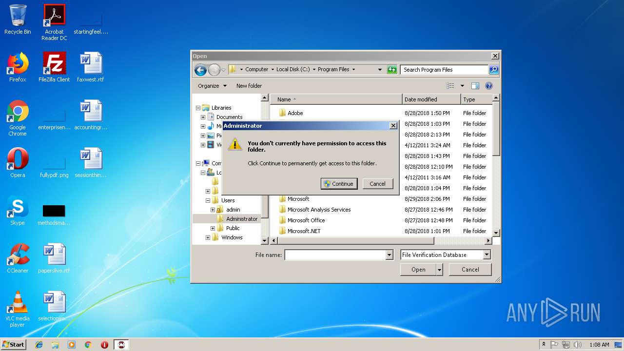Open the File name history dropdown
The image size is (624, 351).
tap(389, 254)
